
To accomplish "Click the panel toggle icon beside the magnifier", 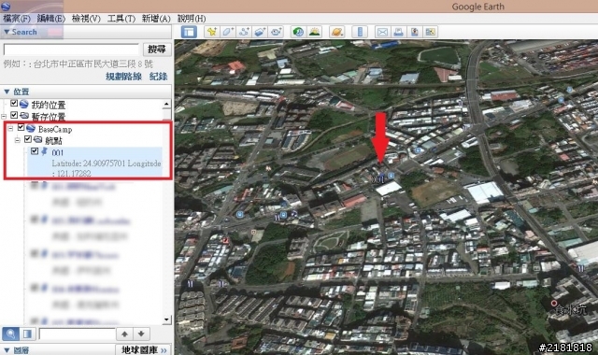I will click(x=27, y=334).
